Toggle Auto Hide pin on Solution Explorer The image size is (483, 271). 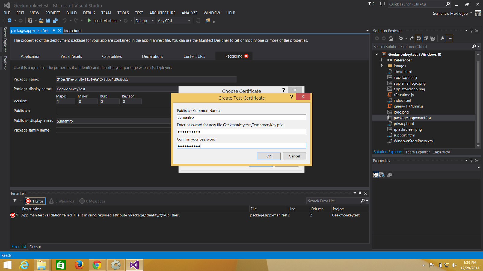click(472, 30)
